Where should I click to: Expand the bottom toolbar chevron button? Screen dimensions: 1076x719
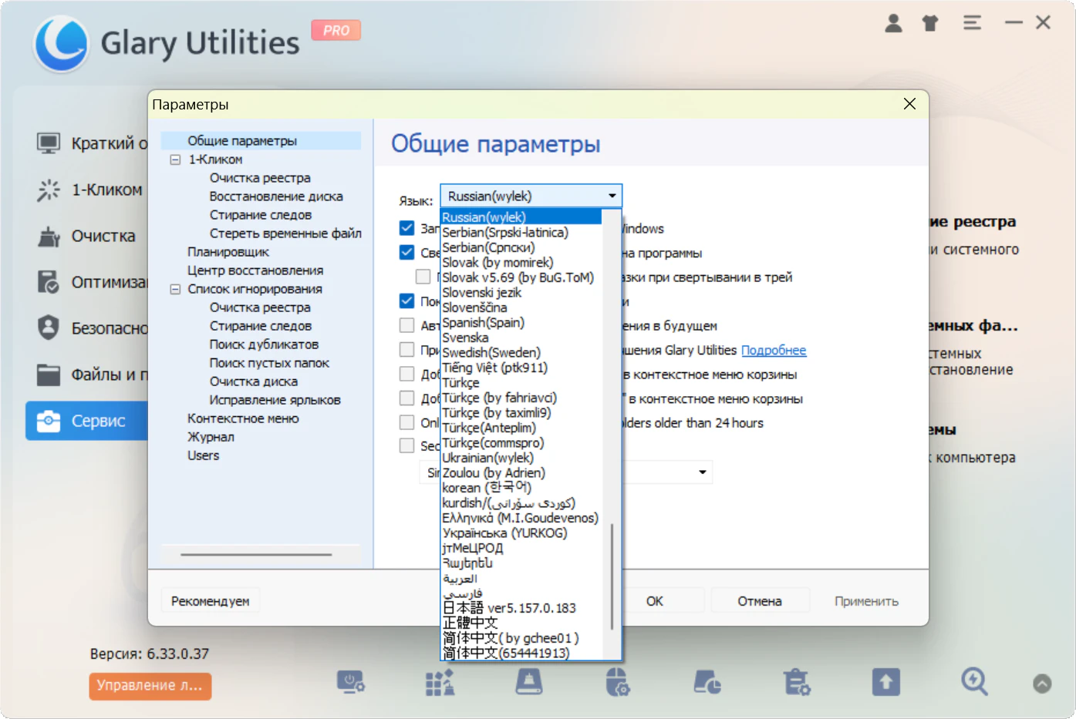tap(1042, 683)
